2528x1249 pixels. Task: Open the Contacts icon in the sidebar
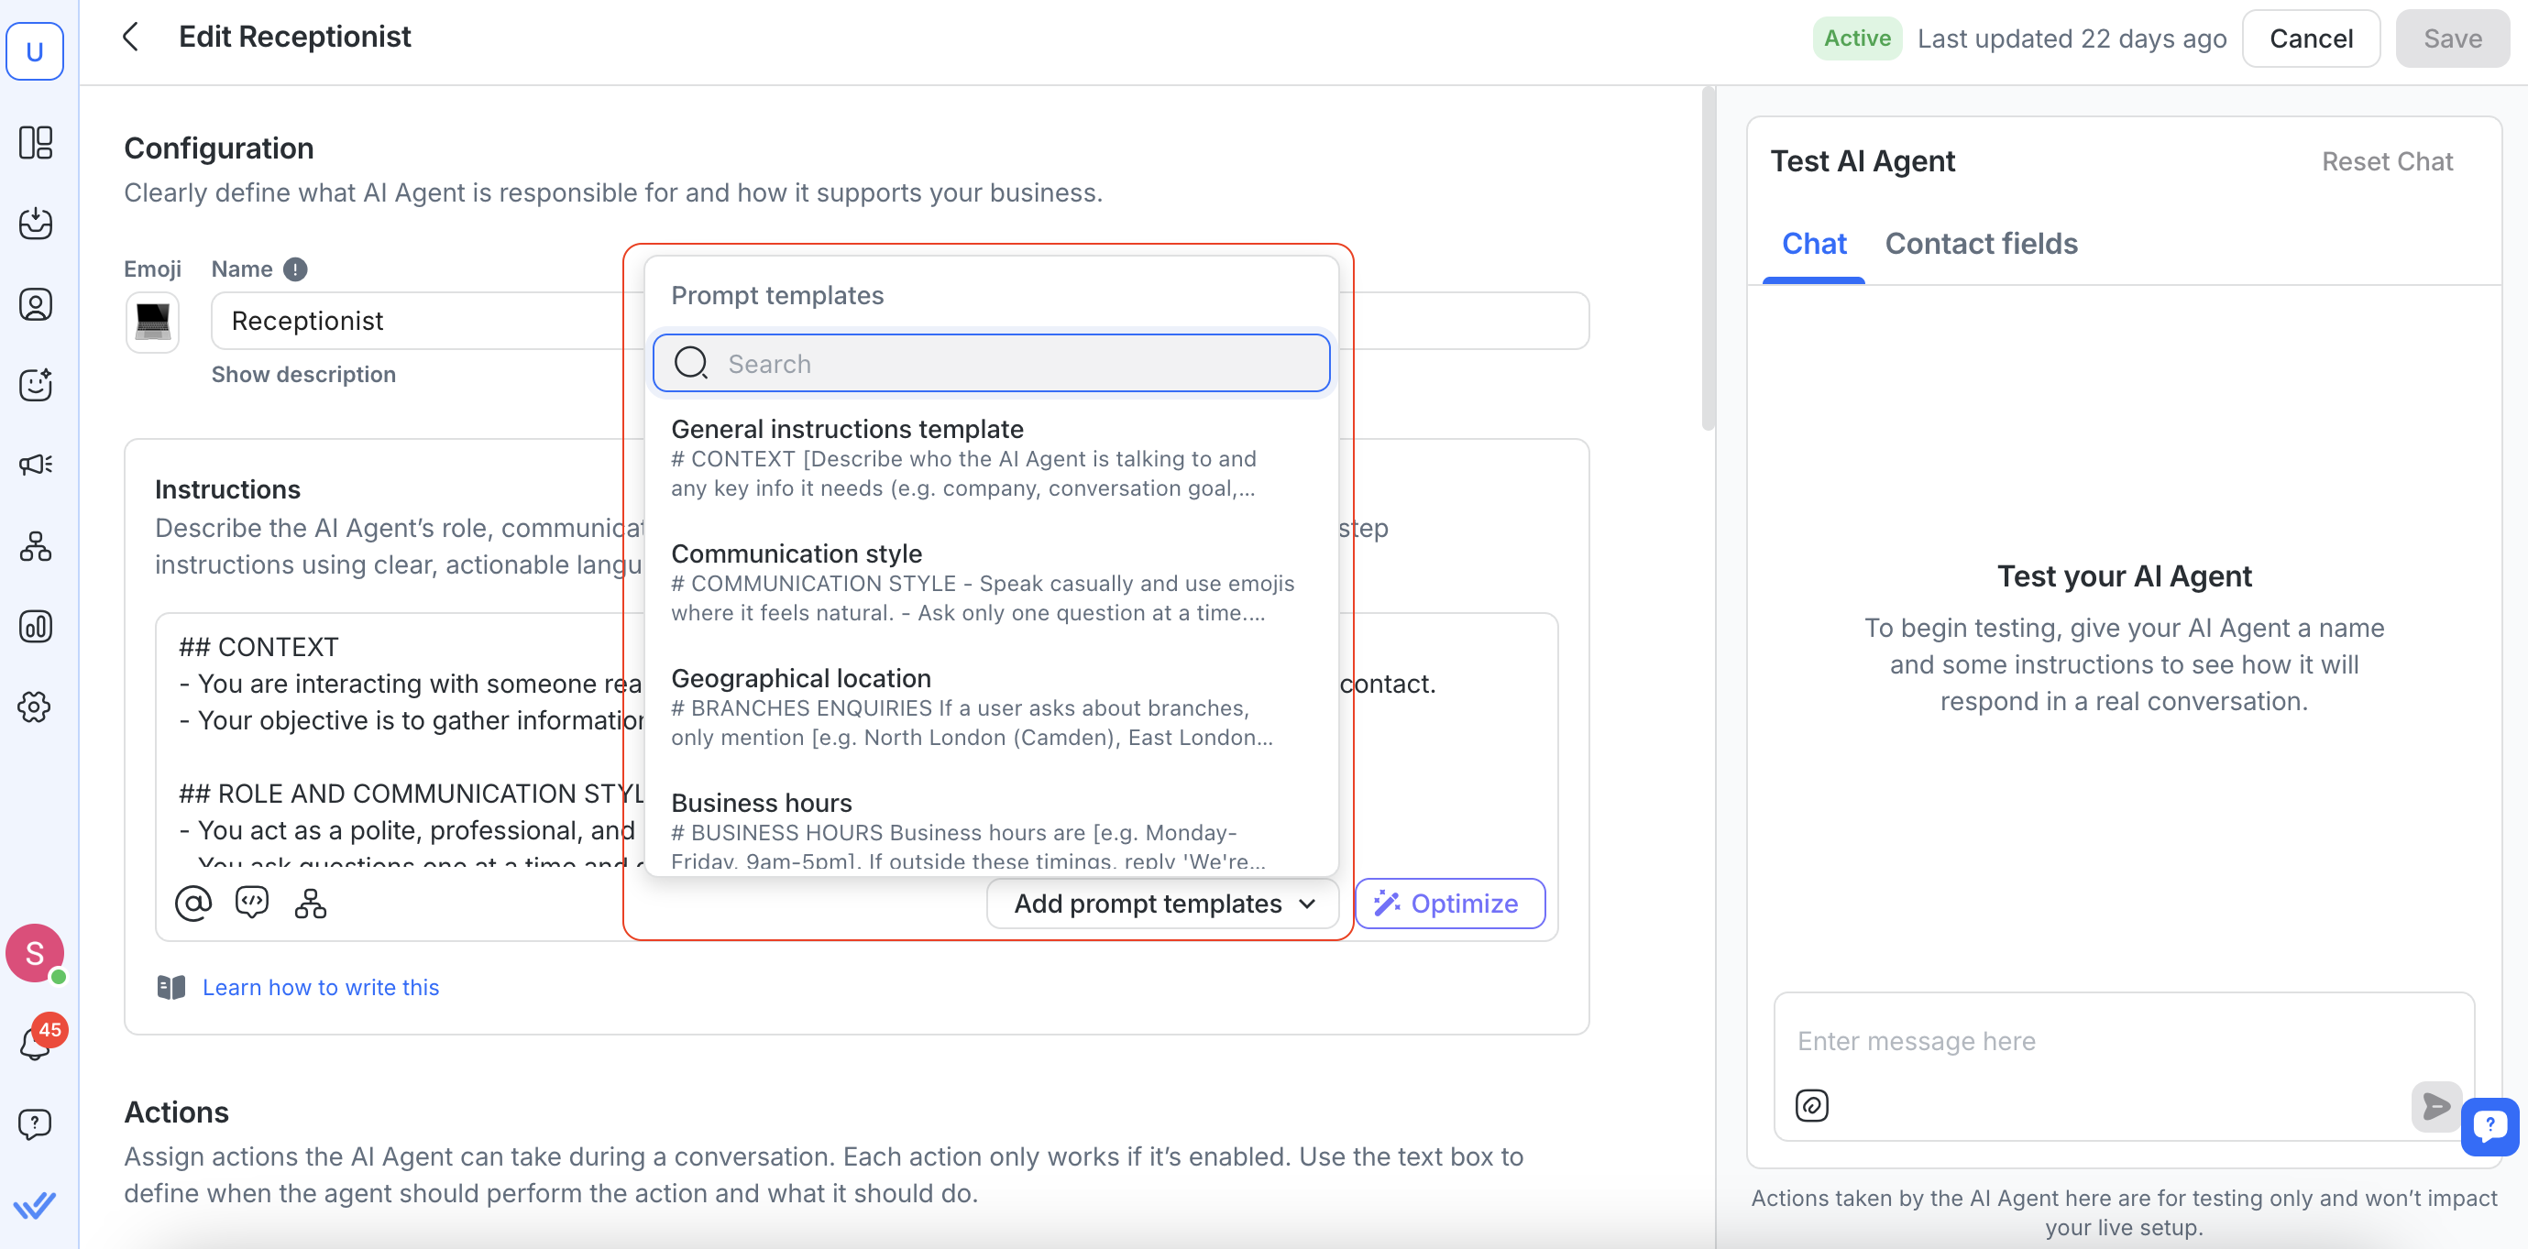tap(36, 304)
